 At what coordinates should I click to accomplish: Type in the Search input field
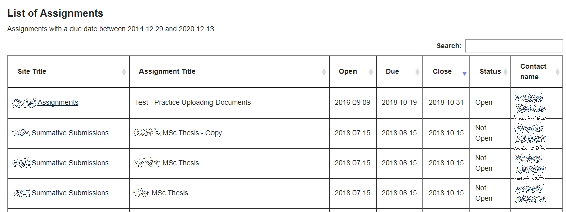pos(514,46)
